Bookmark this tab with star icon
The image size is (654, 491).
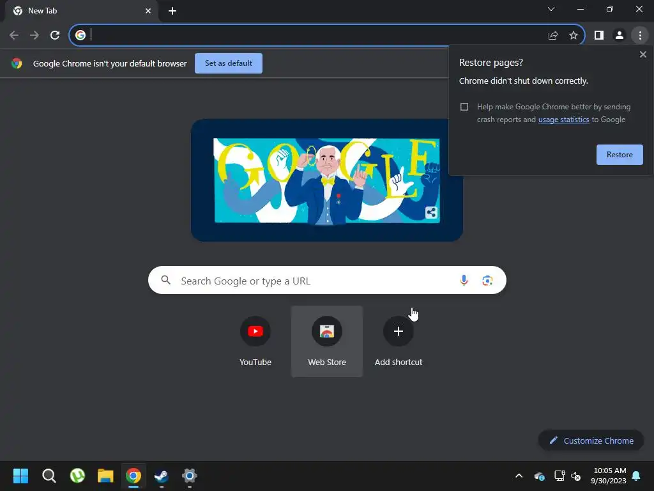[x=574, y=35]
